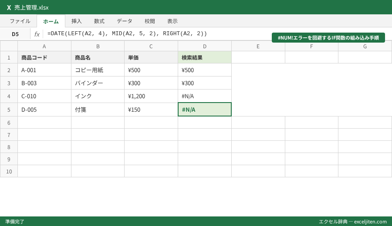Viewport: 392px width, 226px height.
Task: Click the ¥500 cell in 単価 column
Action: (151, 70)
